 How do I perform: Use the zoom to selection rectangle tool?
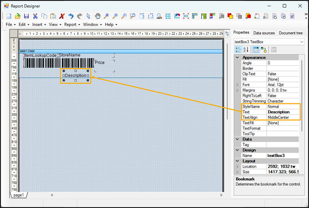point(133,16)
